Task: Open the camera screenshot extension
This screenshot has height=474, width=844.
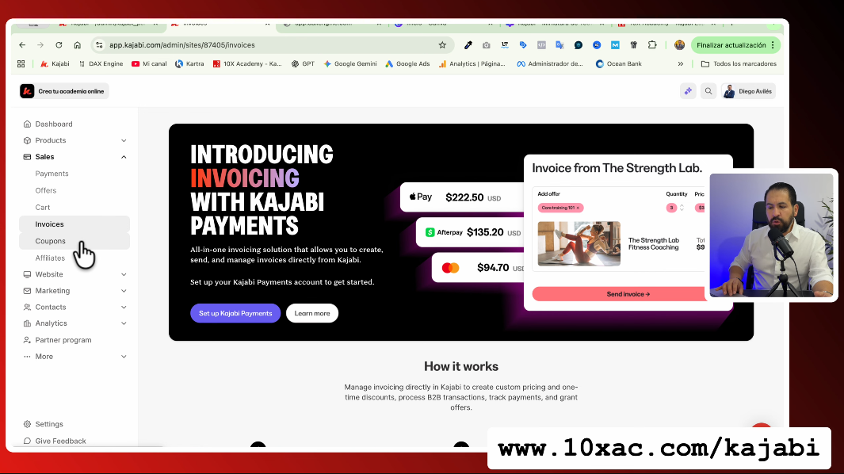Action: tap(486, 45)
